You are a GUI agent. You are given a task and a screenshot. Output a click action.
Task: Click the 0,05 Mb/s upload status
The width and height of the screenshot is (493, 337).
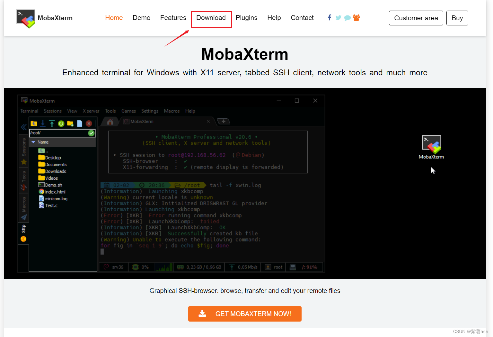(x=243, y=267)
